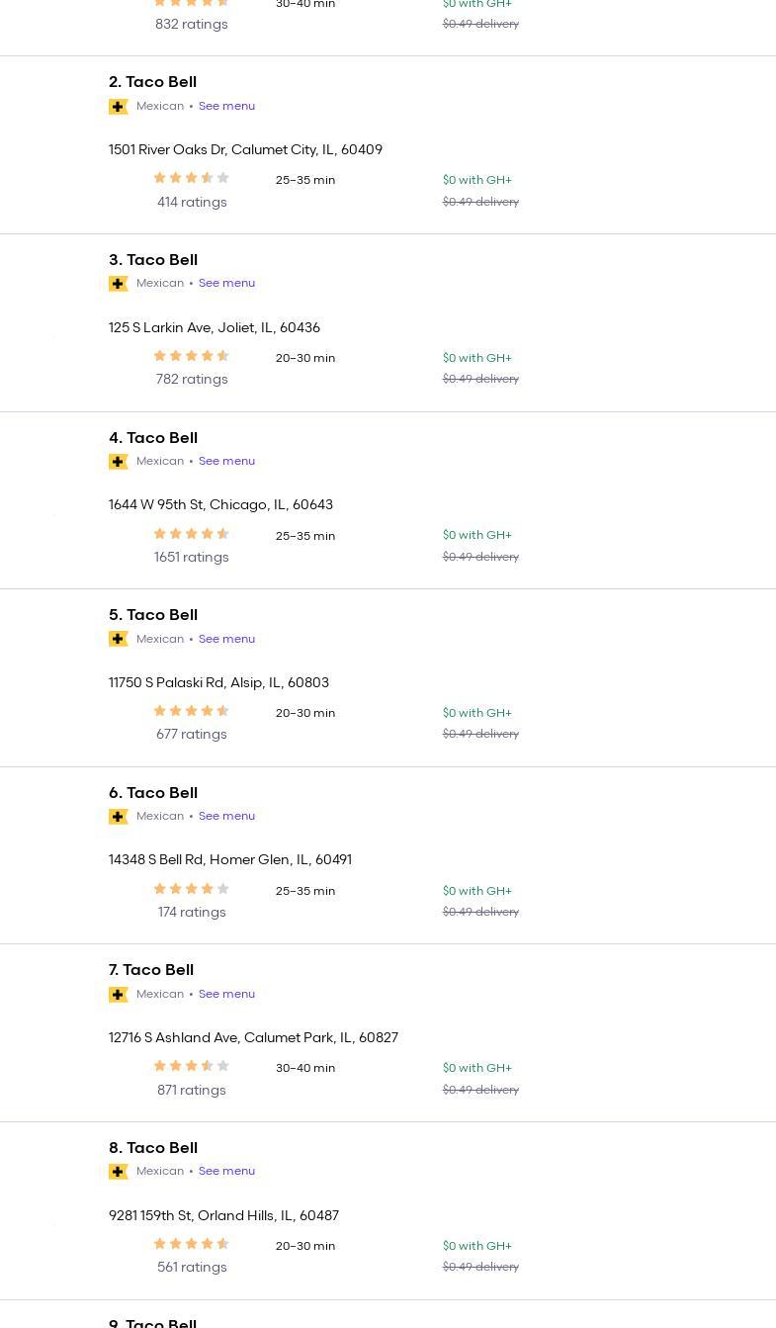Click the star rating above 414 ratings
Image resolution: width=776 pixels, height=1328 pixels.
(192, 179)
